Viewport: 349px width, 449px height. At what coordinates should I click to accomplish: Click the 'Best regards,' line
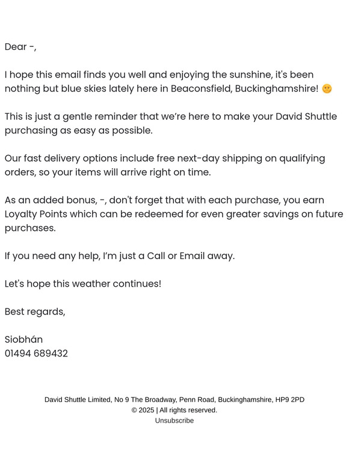[x=35, y=311]
